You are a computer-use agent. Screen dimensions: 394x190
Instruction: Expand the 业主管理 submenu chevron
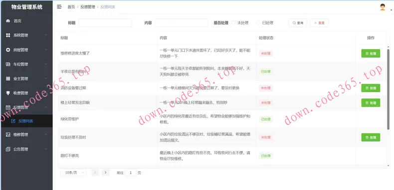pyautogui.click(x=46, y=79)
